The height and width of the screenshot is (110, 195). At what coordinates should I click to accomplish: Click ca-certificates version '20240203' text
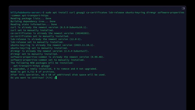tap(82, 33)
